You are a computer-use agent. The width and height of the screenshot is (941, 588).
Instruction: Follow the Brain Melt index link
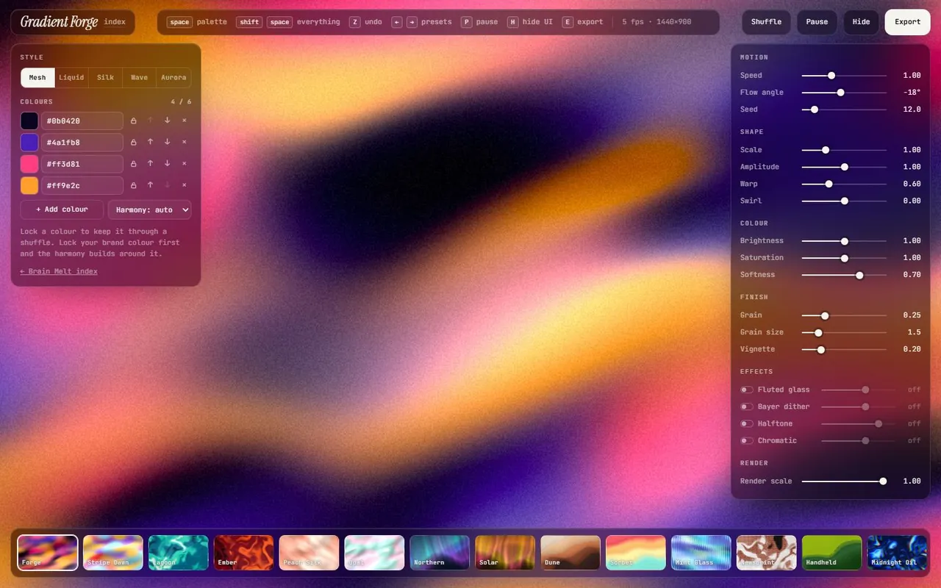point(59,271)
